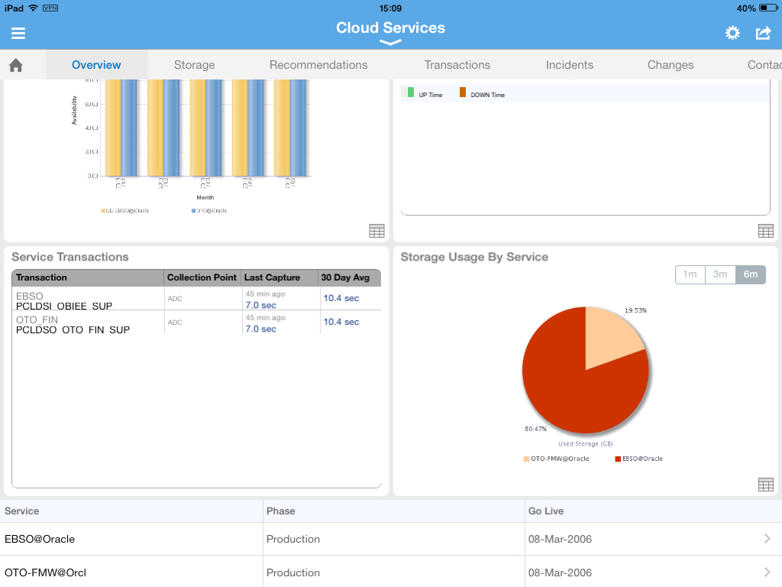
Task: Tap the Storage Usage By Service heading
Action: coord(474,257)
